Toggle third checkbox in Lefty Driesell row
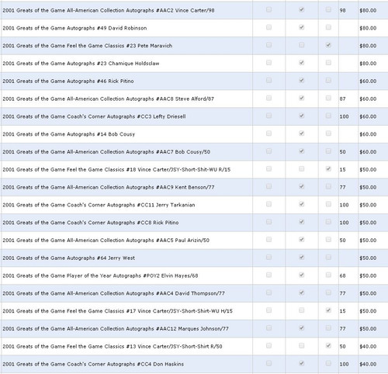Viewport: 388px width, 374px height. (x=328, y=116)
